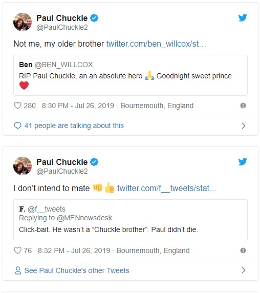Viewport: 260px width, 293px height.
Task: Open info icon on the 8:32 PM tweet
Action: point(243,250)
